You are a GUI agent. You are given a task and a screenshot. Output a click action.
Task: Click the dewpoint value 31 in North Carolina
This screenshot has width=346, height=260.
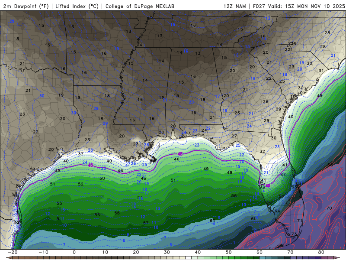tap(321, 71)
